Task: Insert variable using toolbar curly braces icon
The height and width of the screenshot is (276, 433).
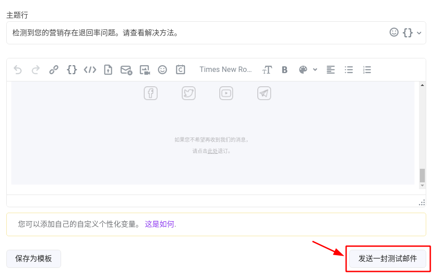Action: click(x=72, y=70)
